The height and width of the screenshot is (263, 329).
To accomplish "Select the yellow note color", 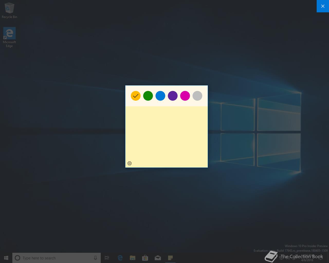I will (x=136, y=96).
